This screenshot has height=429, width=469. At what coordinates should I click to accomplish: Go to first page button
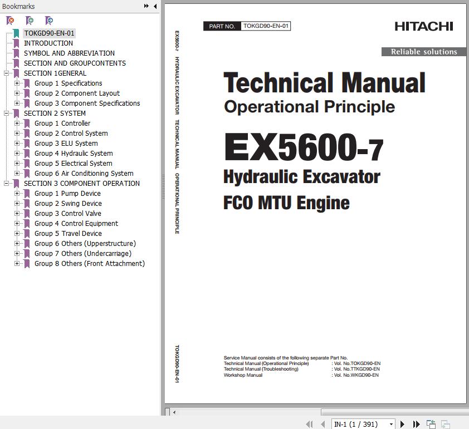[x=310, y=424]
